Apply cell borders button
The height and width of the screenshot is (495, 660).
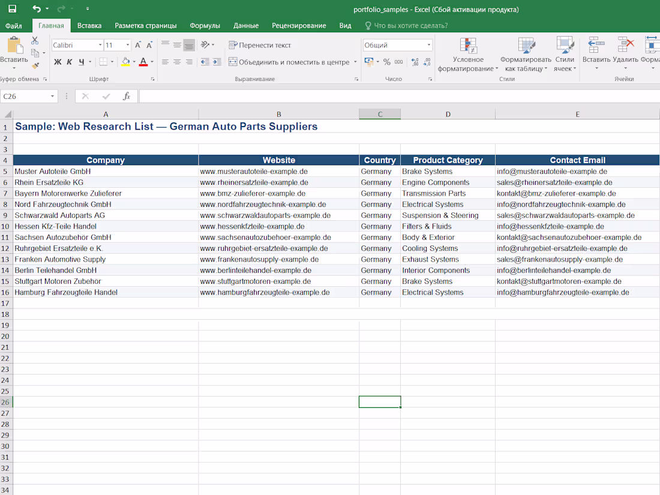[103, 62]
